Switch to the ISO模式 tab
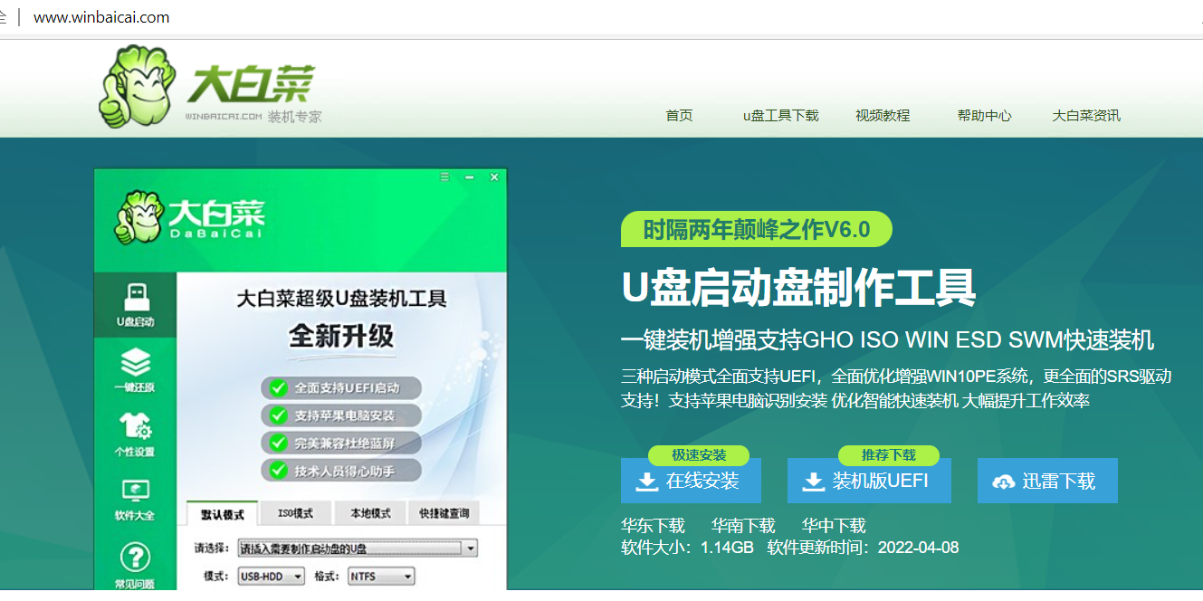This screenshot has width=1203, height=601. coord(296,513)
